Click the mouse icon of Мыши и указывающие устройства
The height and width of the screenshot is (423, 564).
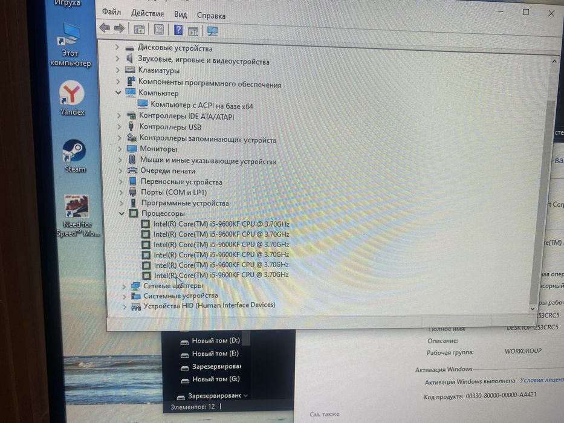(132, 160)
